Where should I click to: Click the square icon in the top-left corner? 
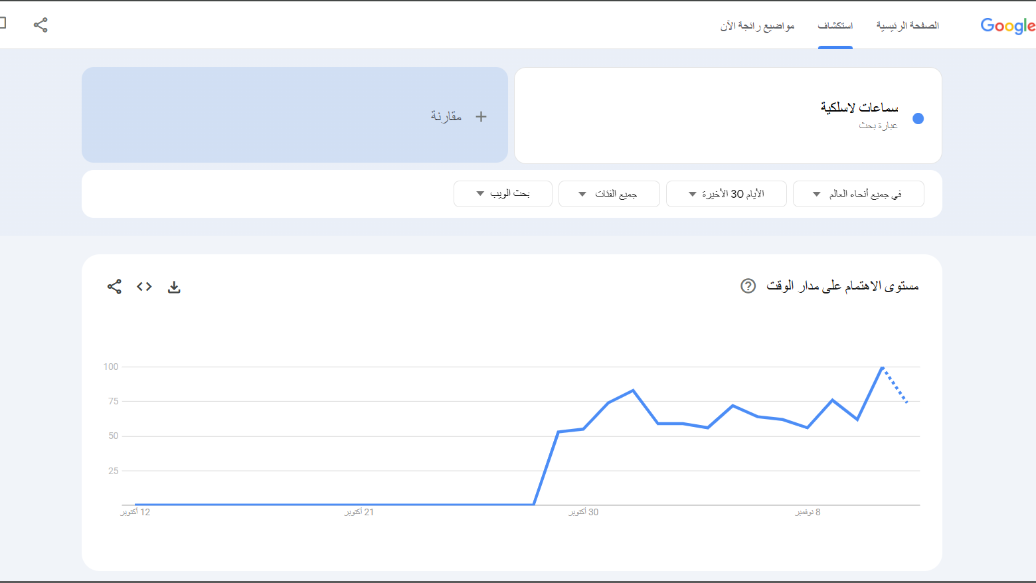pos(4,22)
